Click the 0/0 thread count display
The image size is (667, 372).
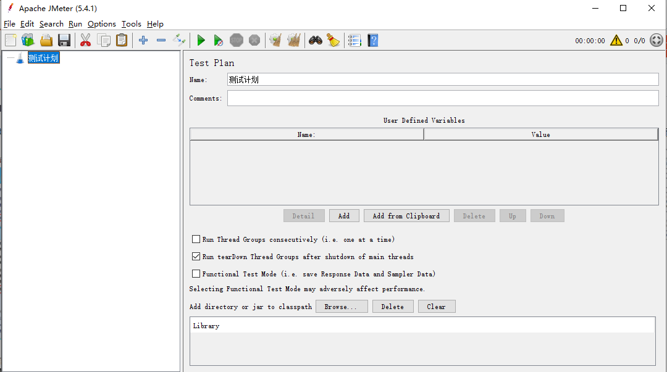point(639,41)
